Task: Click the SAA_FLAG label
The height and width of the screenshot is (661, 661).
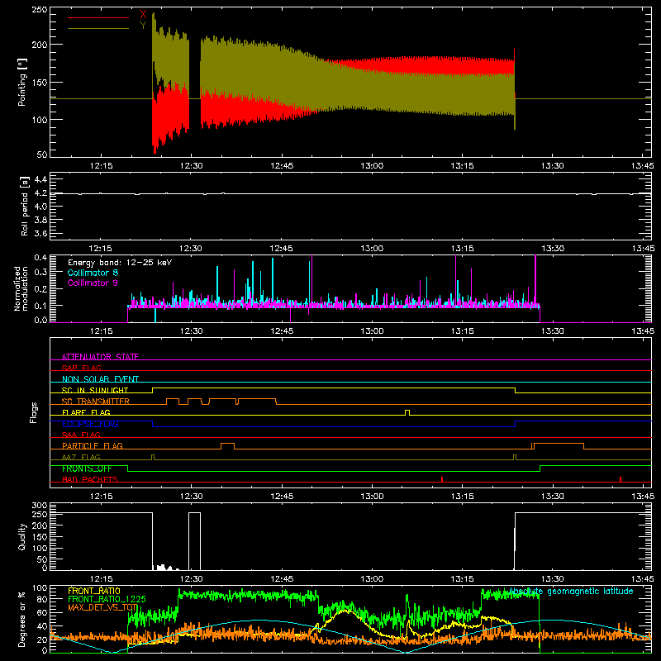Action: click(81, 435)
